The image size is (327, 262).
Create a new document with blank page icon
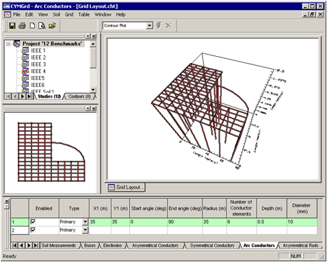[32, 25]
